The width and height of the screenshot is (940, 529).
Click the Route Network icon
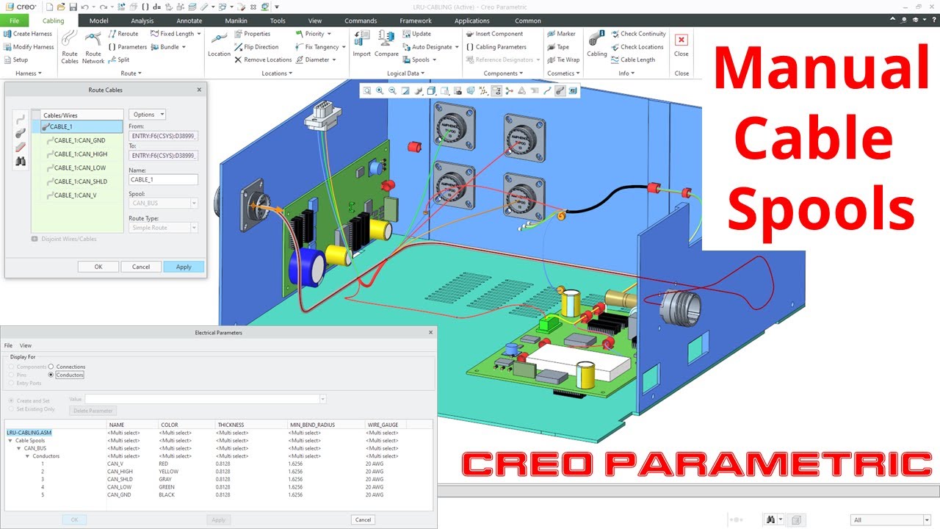click(x=93, y=46)
